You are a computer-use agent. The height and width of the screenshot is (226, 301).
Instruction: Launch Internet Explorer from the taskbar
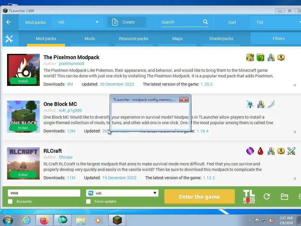click(26, 220)
